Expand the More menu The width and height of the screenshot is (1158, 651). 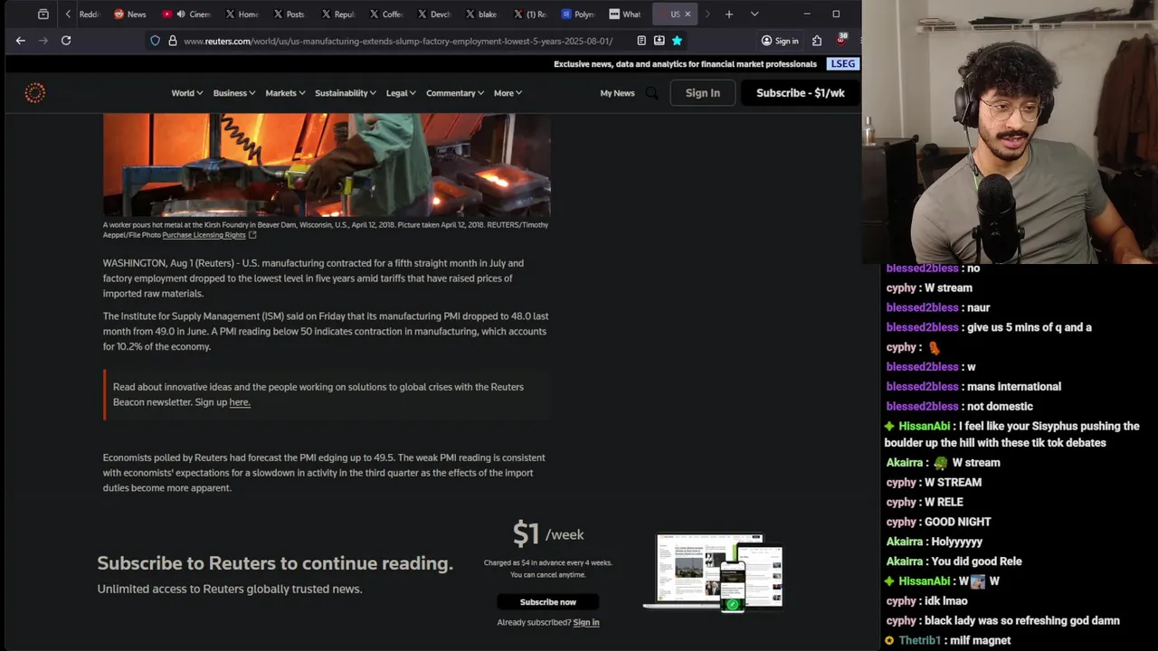508,93
